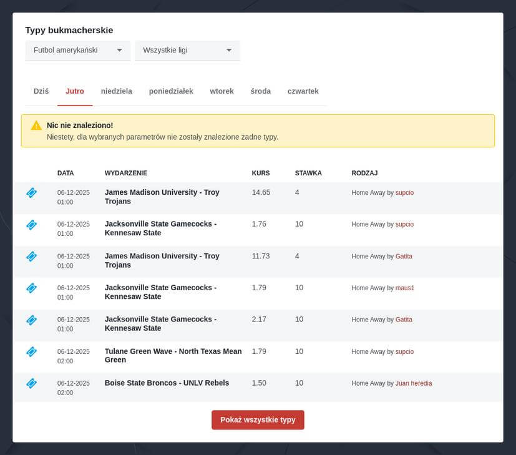The image size is (516, 455).
Task: Open the czwartek tab
Action: 303,91
